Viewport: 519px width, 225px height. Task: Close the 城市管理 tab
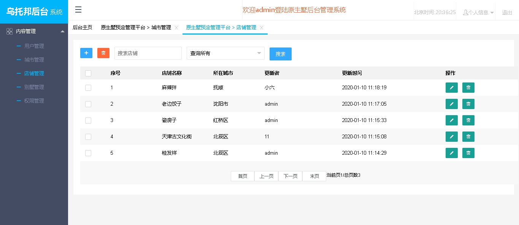coord(176,27)
